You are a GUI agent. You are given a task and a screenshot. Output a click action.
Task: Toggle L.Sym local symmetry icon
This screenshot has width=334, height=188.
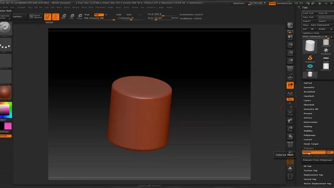click(x=290, y=93)
